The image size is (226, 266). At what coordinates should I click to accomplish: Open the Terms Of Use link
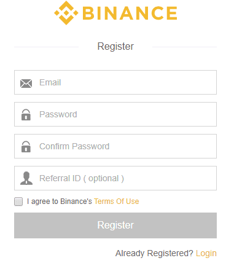(117, 201)
